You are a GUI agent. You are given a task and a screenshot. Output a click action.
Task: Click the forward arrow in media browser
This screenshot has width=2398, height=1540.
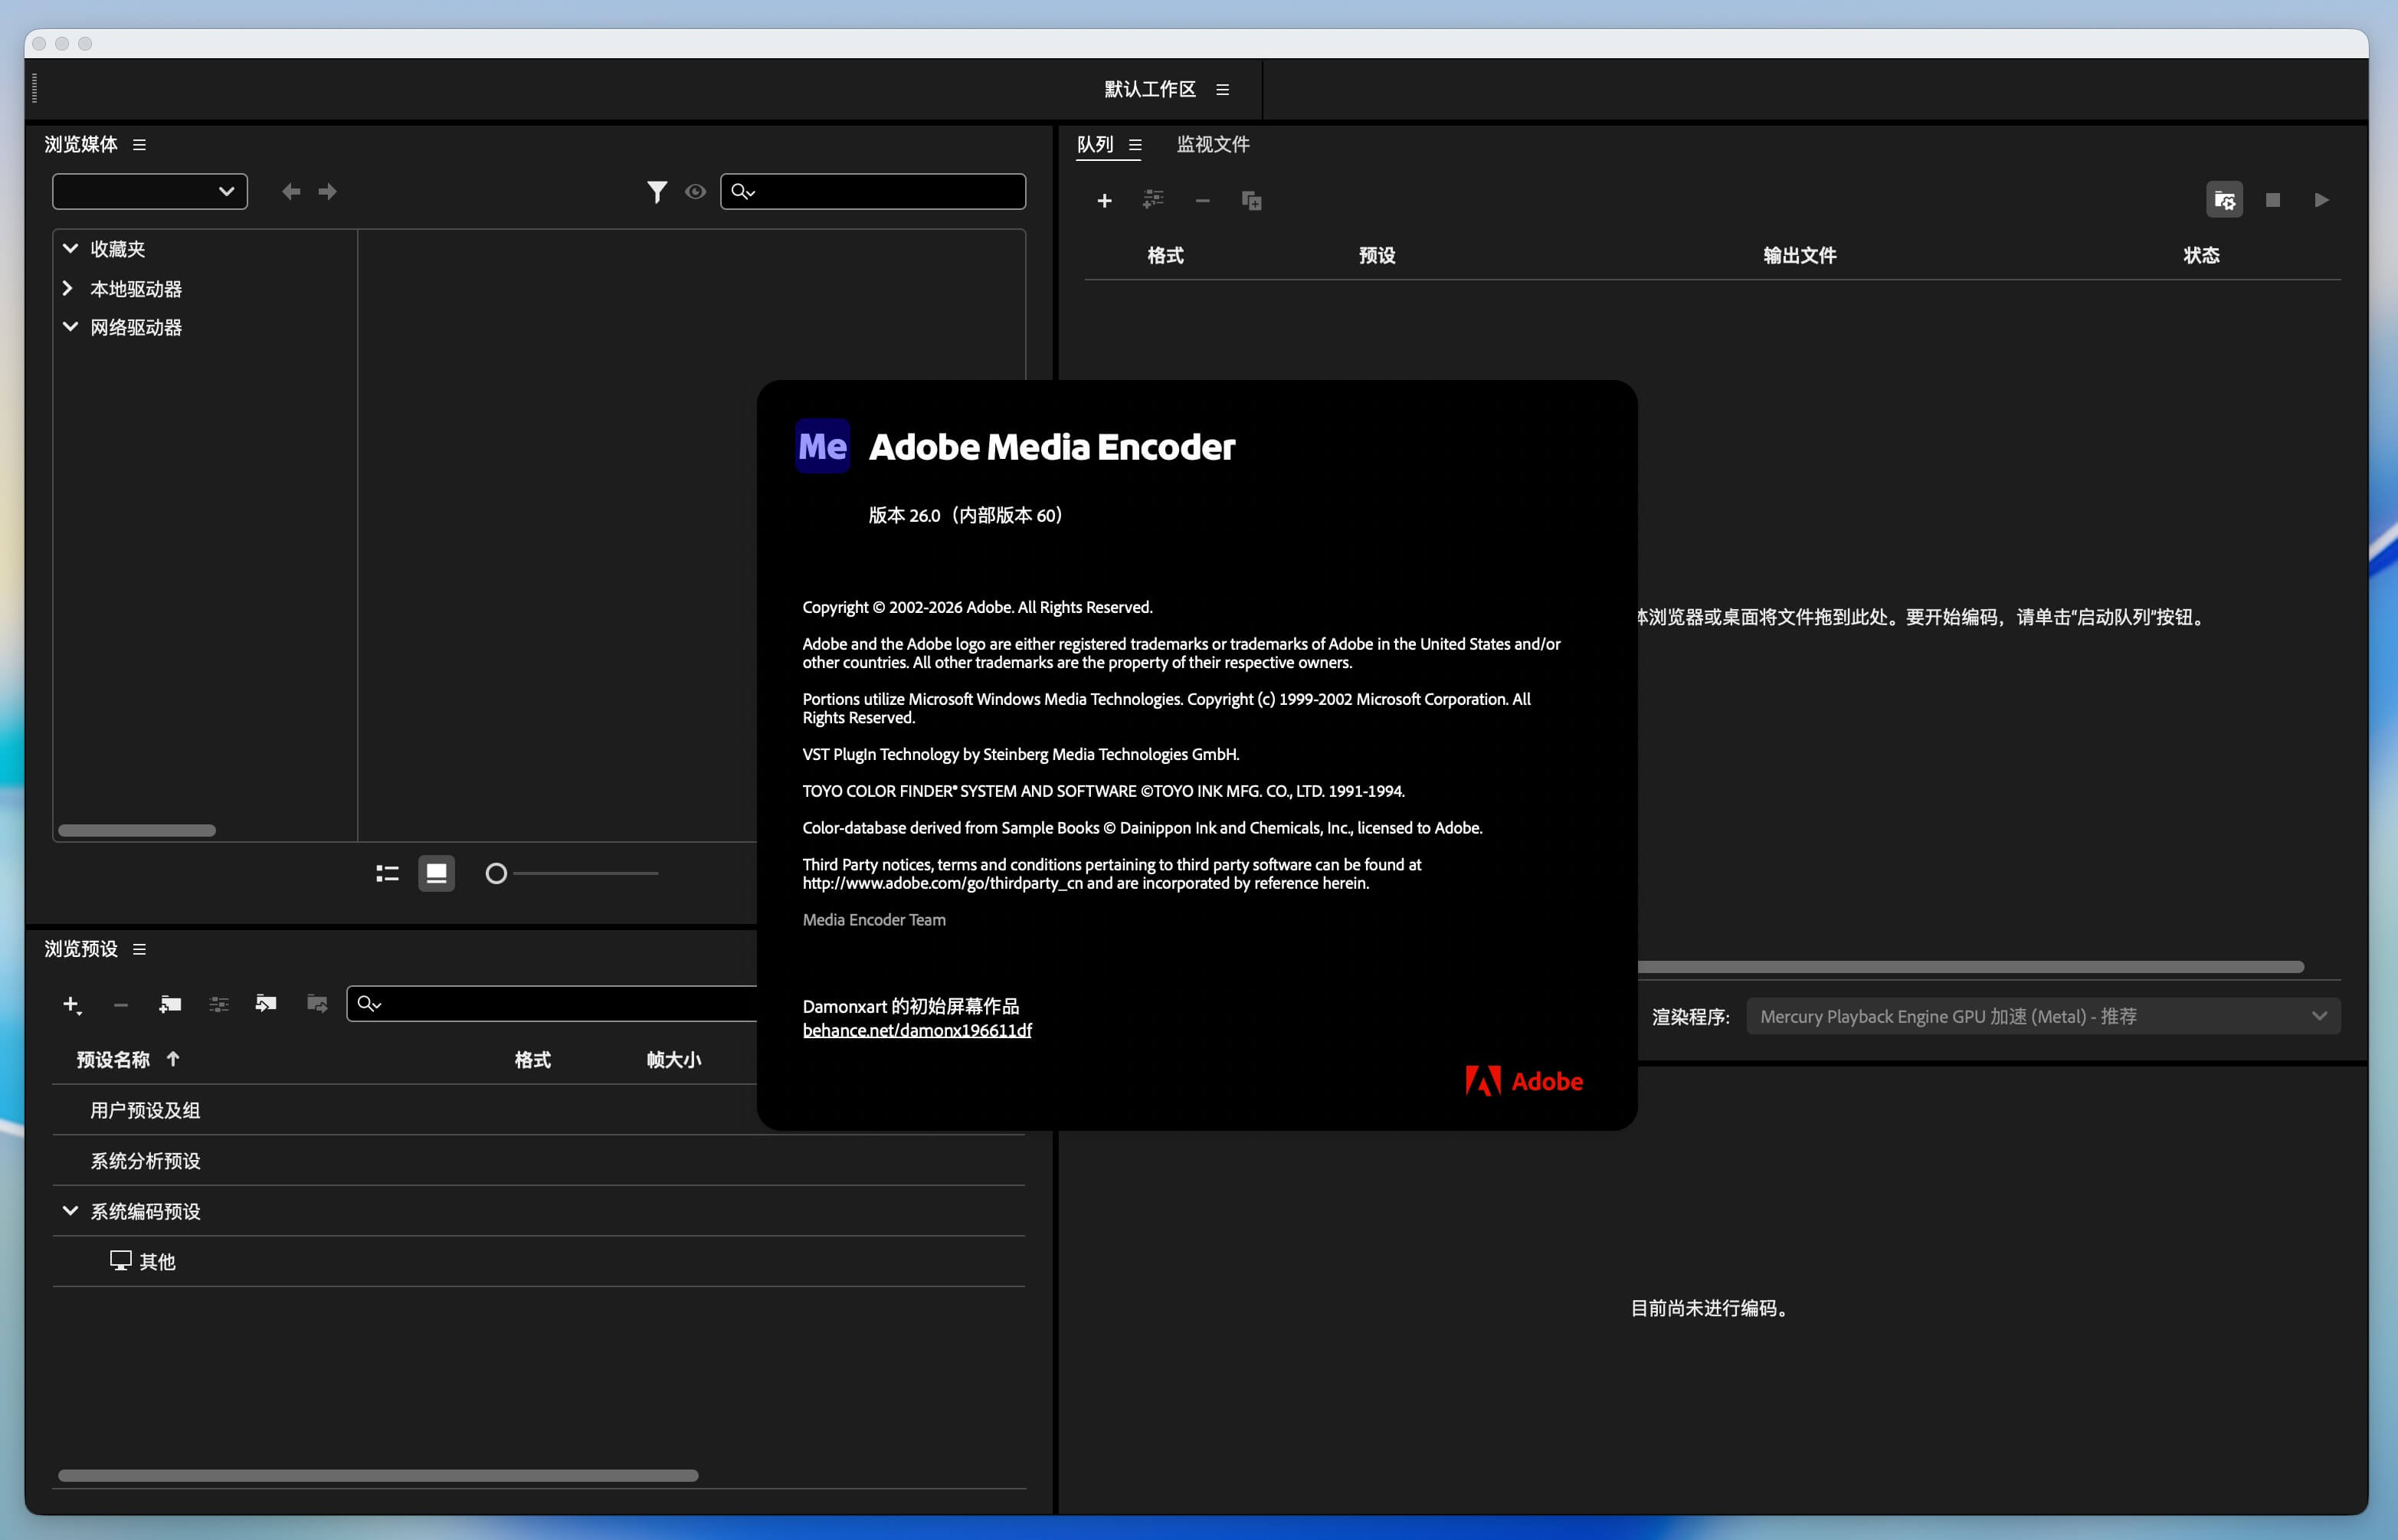coord(328,192)
